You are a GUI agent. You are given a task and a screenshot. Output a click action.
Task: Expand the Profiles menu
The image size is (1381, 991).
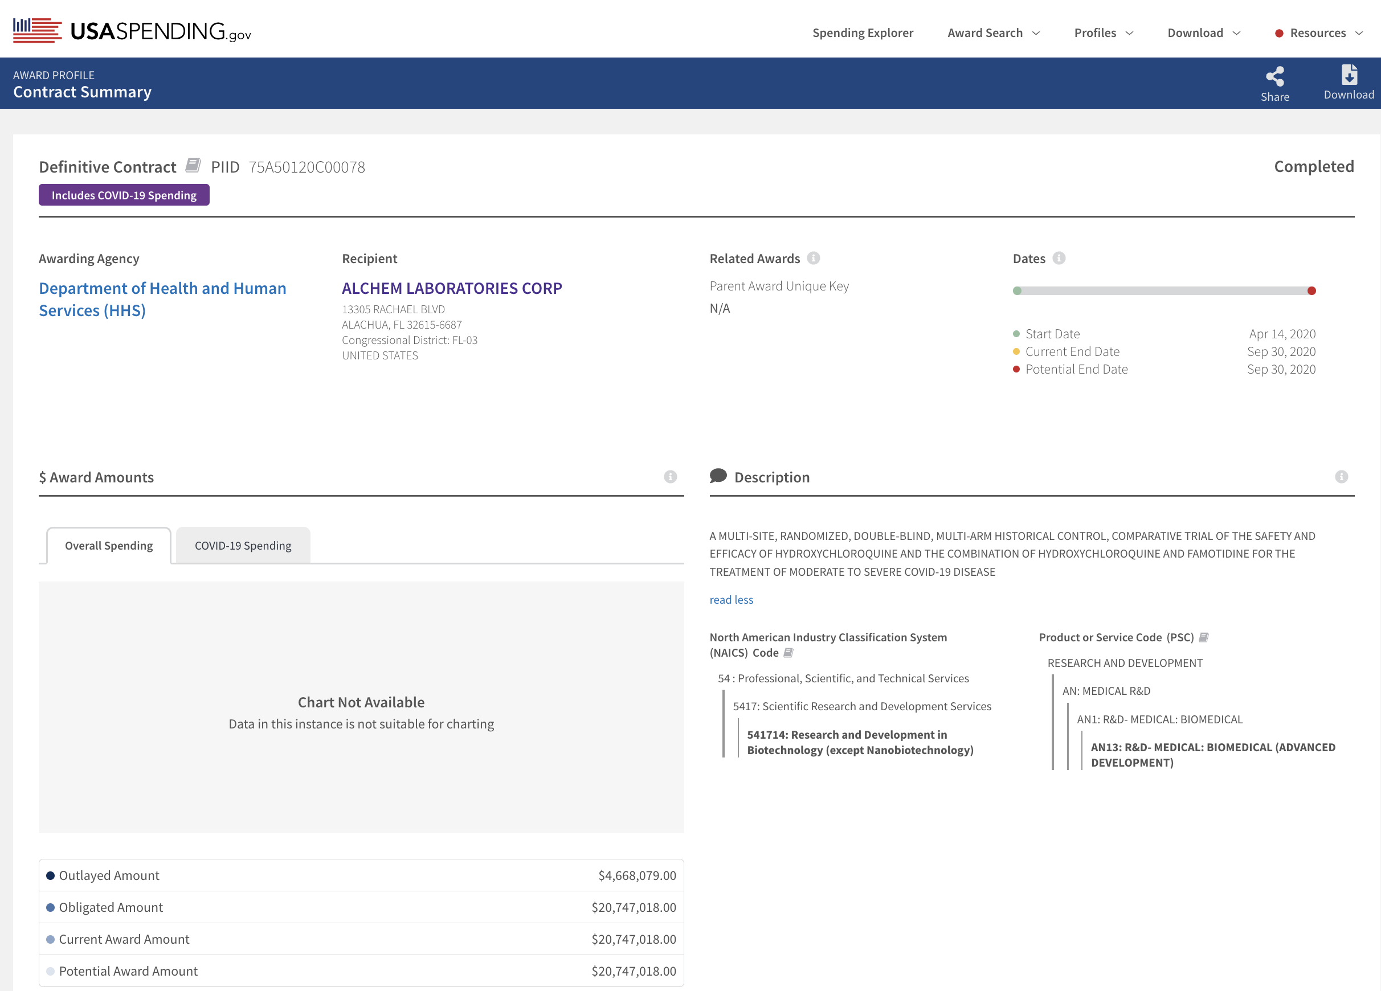1104,33
